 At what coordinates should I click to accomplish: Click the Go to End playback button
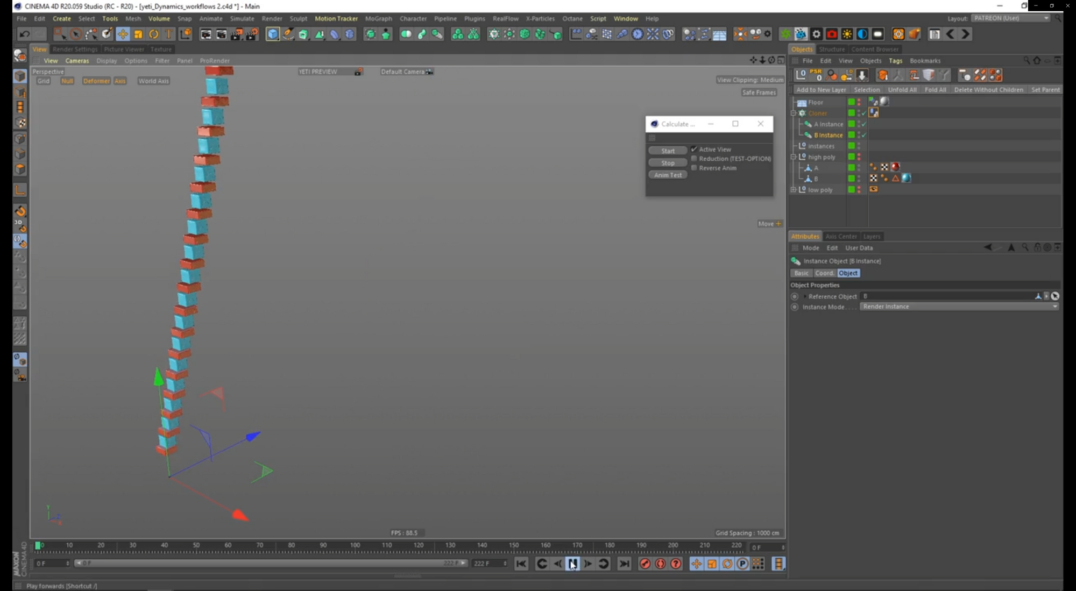624,564
